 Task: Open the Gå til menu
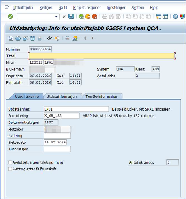click(63, 8)
